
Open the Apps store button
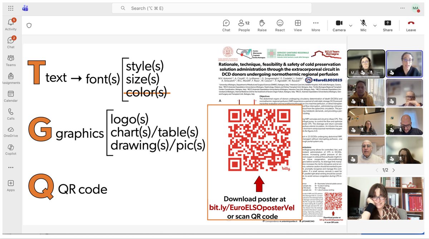[x=11, y=185]
